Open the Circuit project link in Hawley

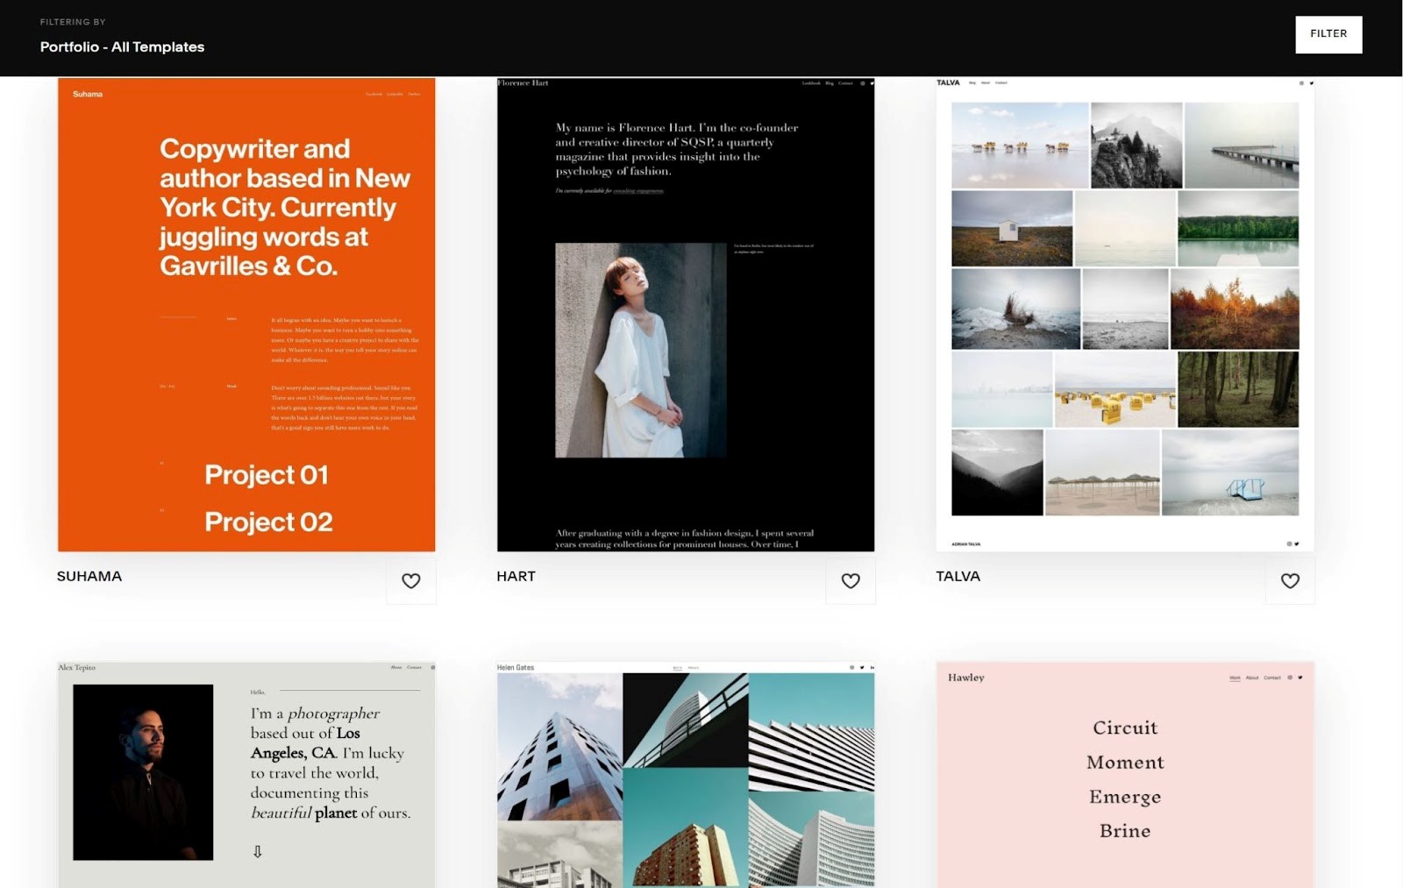coord(1125,727)
